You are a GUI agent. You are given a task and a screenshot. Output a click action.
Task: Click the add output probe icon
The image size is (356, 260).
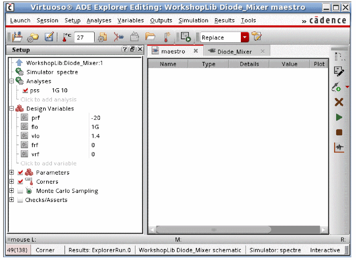(x=337, y=87)
